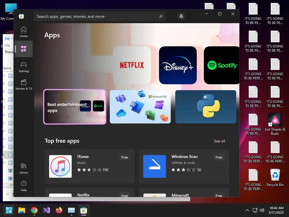Image resolution: width=289 pixels, height=217 pixels.
Task: Select the Apps section icon in sidebar
Action: pos(24,49)
